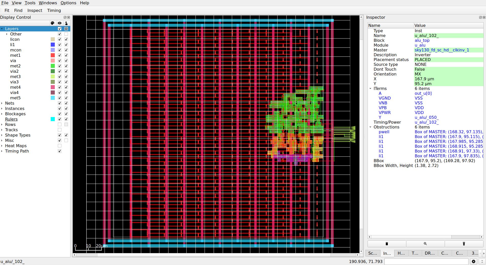Image resolution: width=486 pixels, height=265 pixels.
Task: Switch to the DRC tab at bottom right
Action: point(429,253)
